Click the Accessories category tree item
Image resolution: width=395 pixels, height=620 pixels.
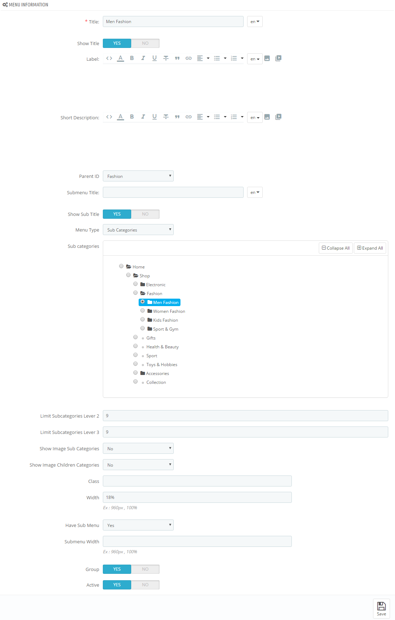click(x=155, y=374)
